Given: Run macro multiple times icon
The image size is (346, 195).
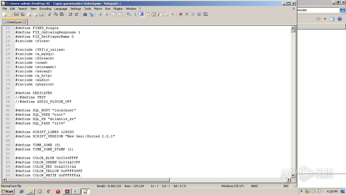Looking at the screenshot, I should [x=199, y=14].
